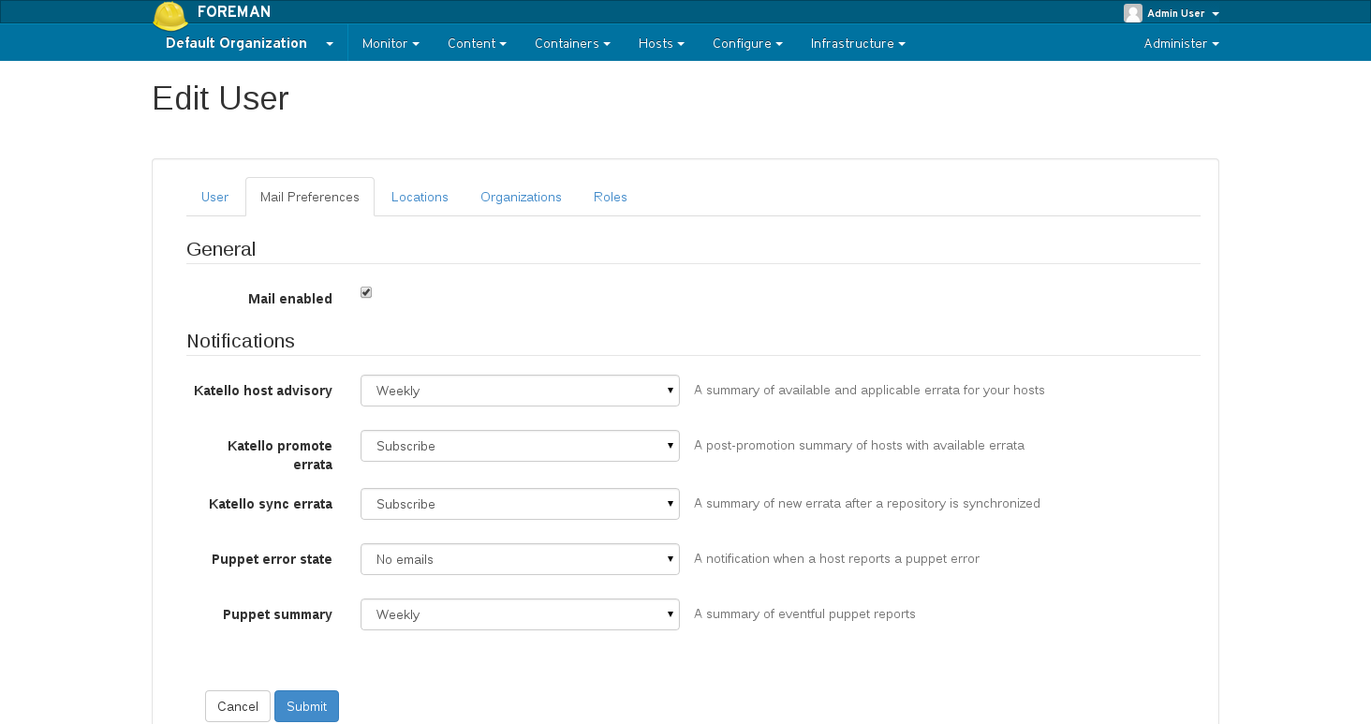Click the Submit button

click(306, 706)
